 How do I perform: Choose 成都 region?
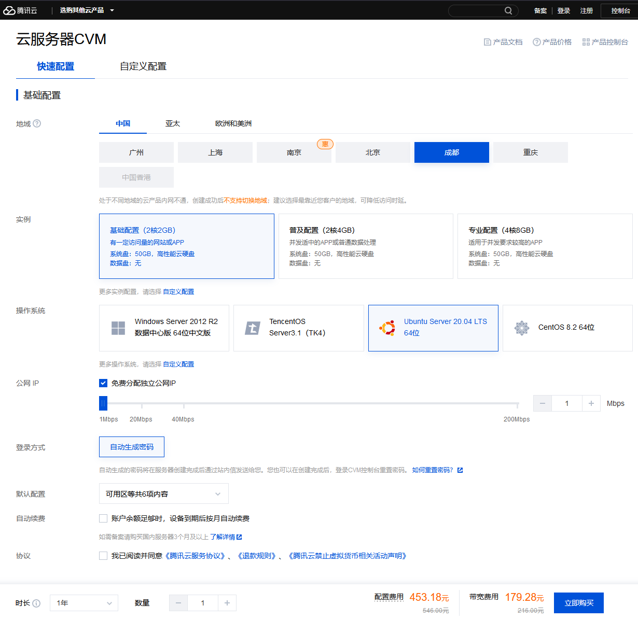click(x=452, y=152)
